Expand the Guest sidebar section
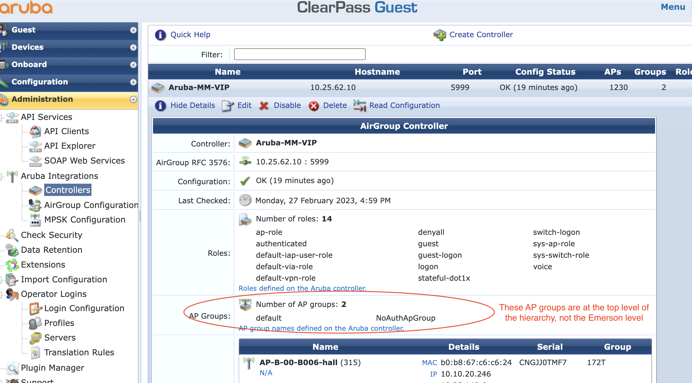Viewport: 692px width, 383px height. coord(134,29)
